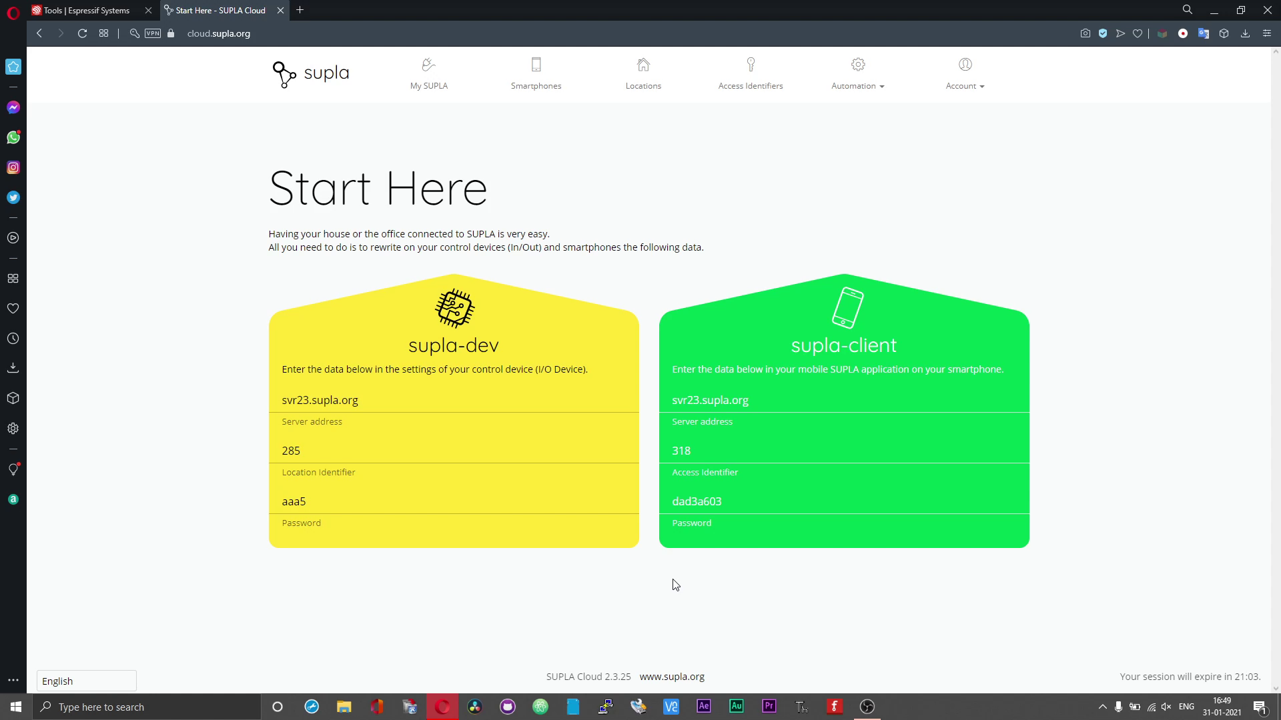Open the Smartphones page icon

(x=536, y=65)
